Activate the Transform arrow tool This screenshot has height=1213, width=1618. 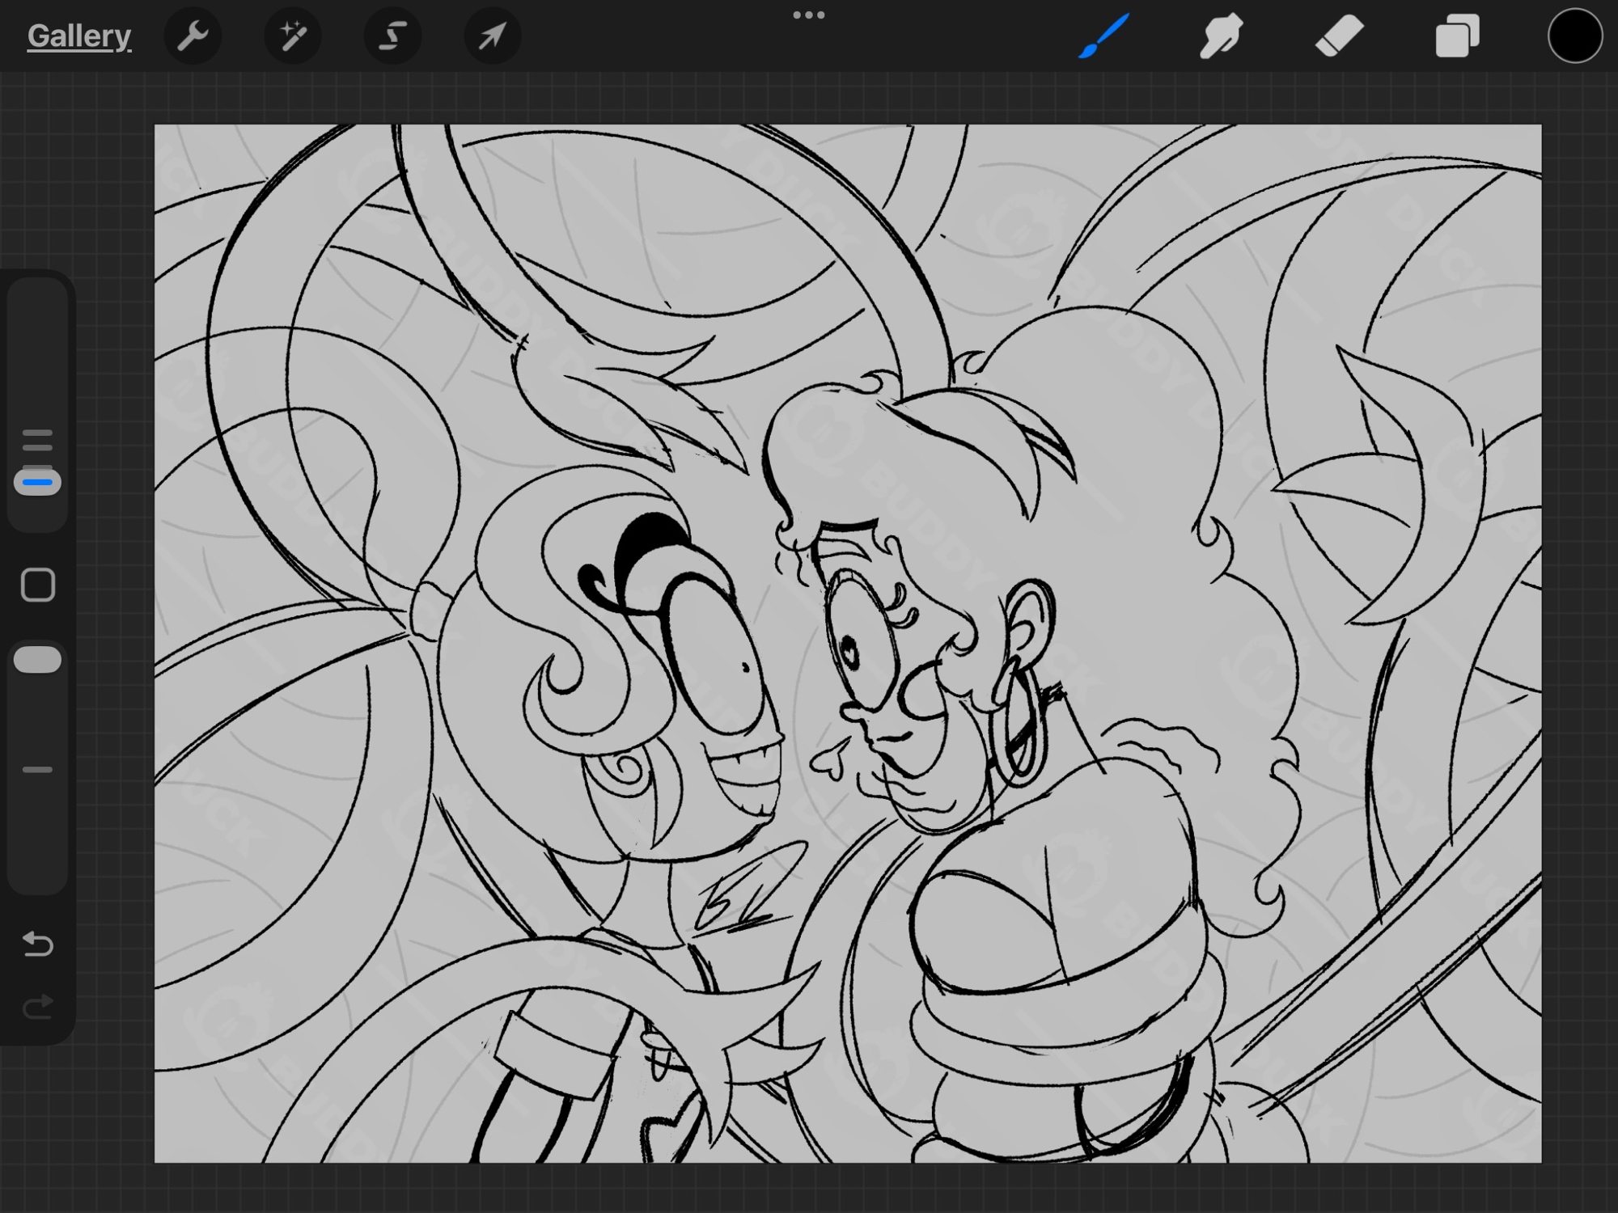pyautogui.click(x=492, y=36)
